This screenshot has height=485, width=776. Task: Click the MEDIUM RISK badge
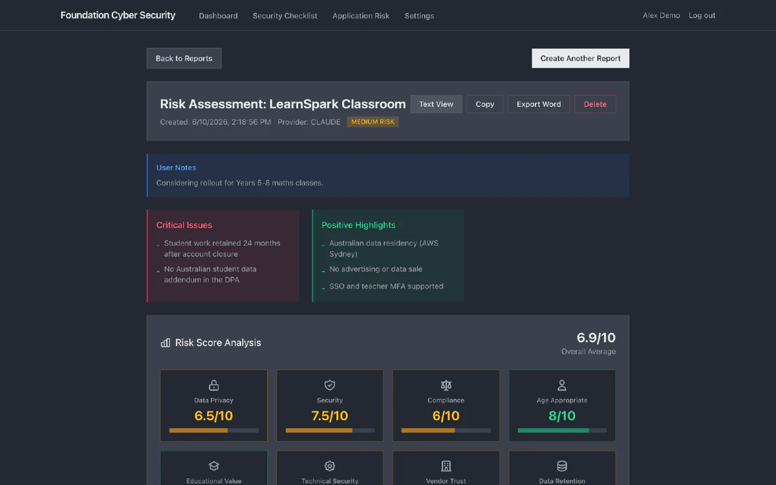tap(373, 122)
